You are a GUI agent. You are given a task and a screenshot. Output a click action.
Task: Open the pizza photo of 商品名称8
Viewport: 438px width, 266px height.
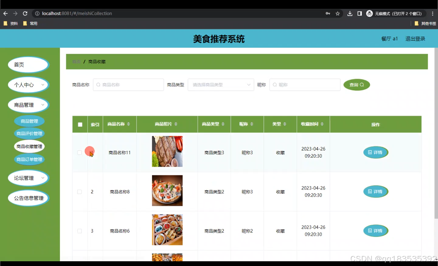[167, 191]
